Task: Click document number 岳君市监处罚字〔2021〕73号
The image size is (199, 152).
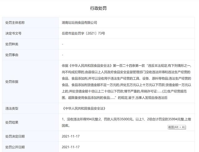Action: pyautogui.click(x=83, y=33)
